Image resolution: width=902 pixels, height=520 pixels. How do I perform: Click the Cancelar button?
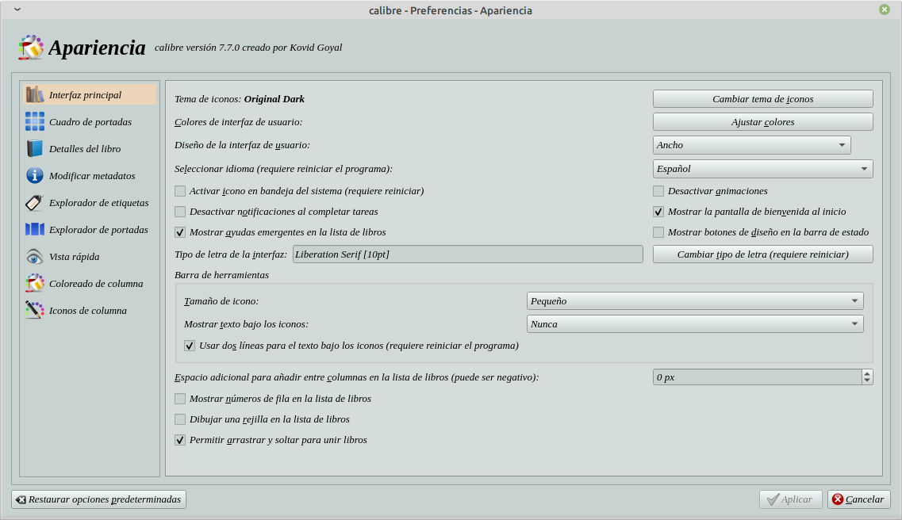[859, 499]
